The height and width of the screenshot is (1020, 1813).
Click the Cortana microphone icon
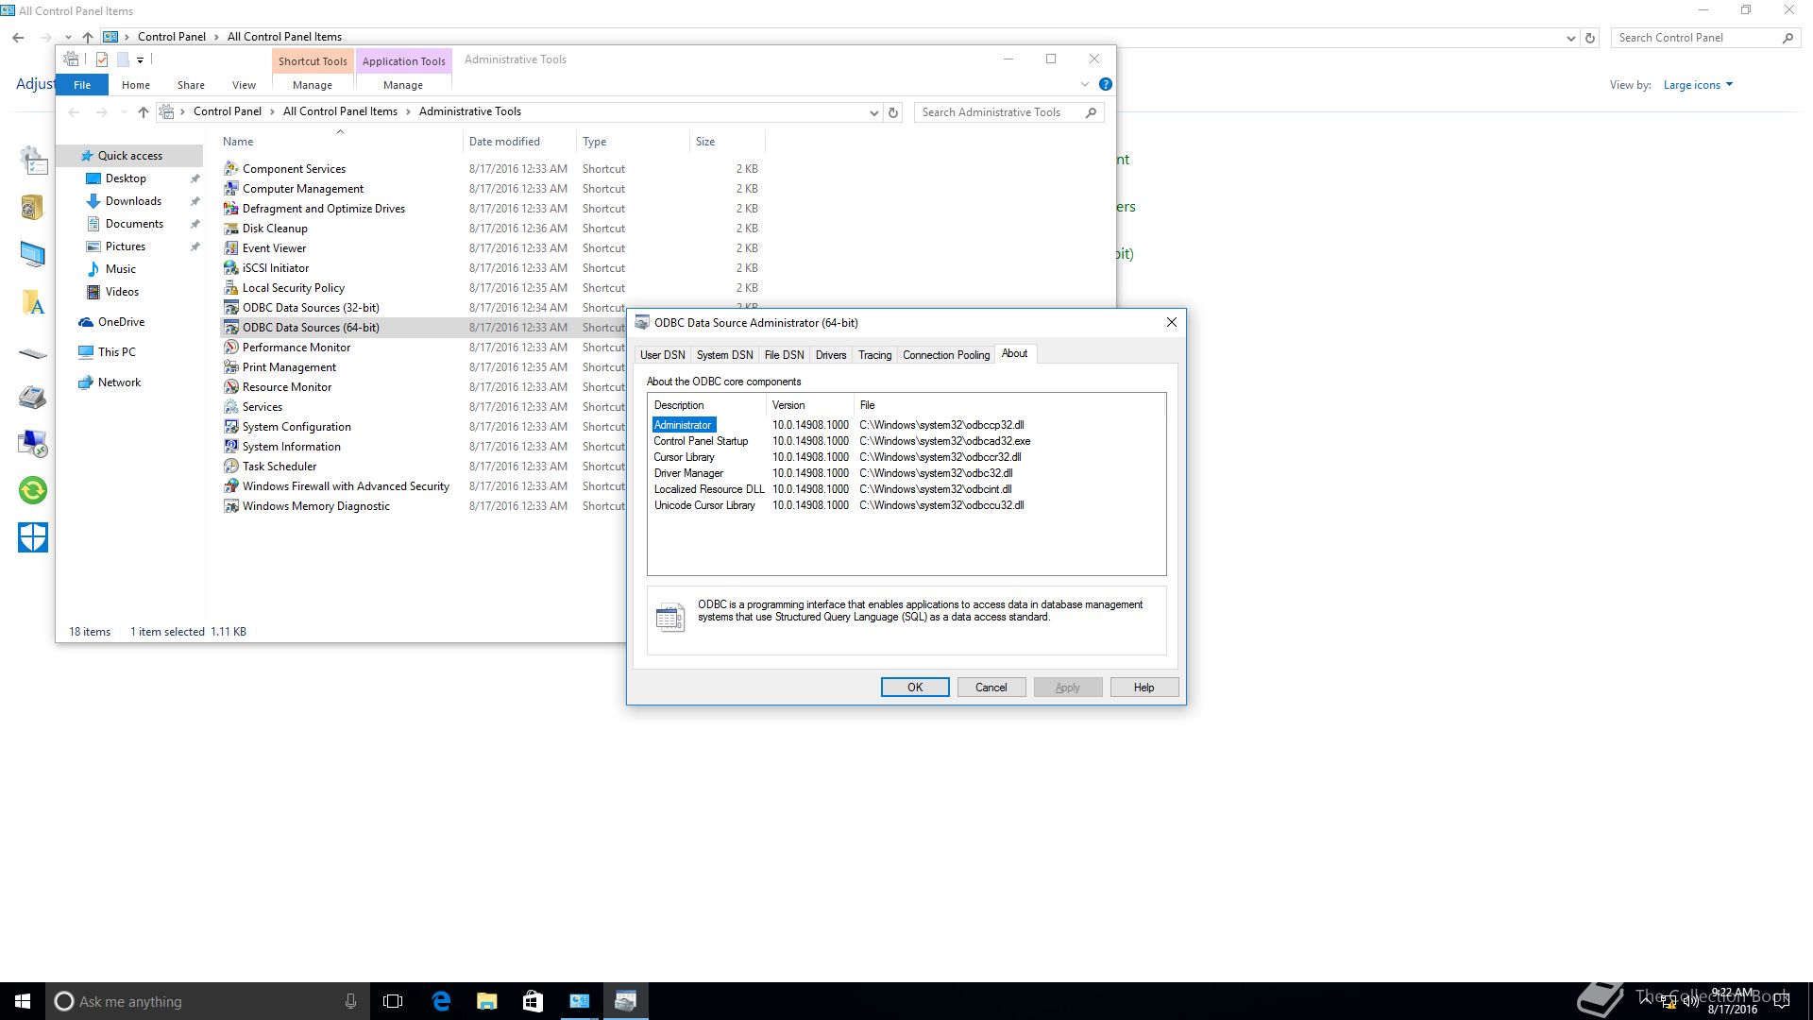click(x=350, y=1001)
